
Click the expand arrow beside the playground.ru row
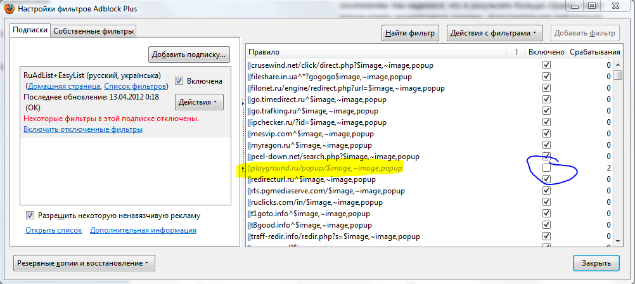point(243,168)
